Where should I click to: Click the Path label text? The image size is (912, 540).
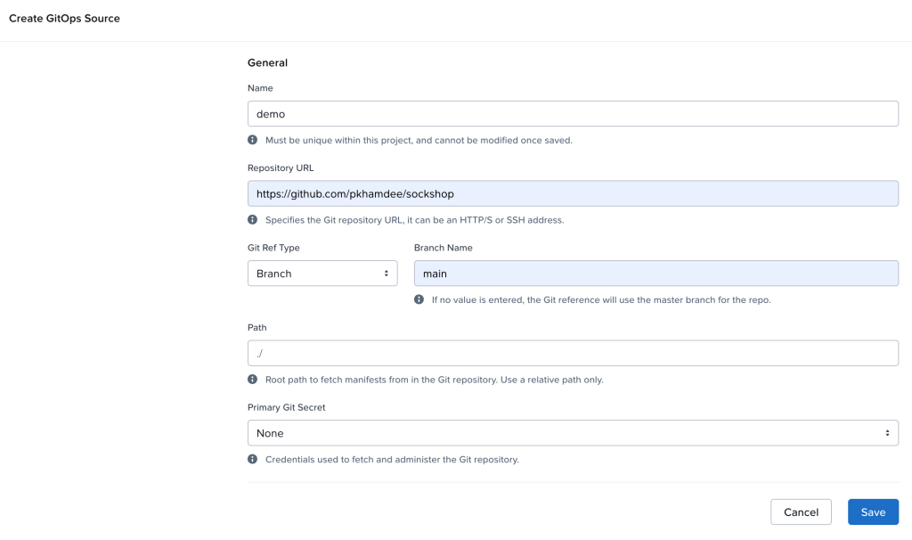pyautogui.click(x=257, y=328)
